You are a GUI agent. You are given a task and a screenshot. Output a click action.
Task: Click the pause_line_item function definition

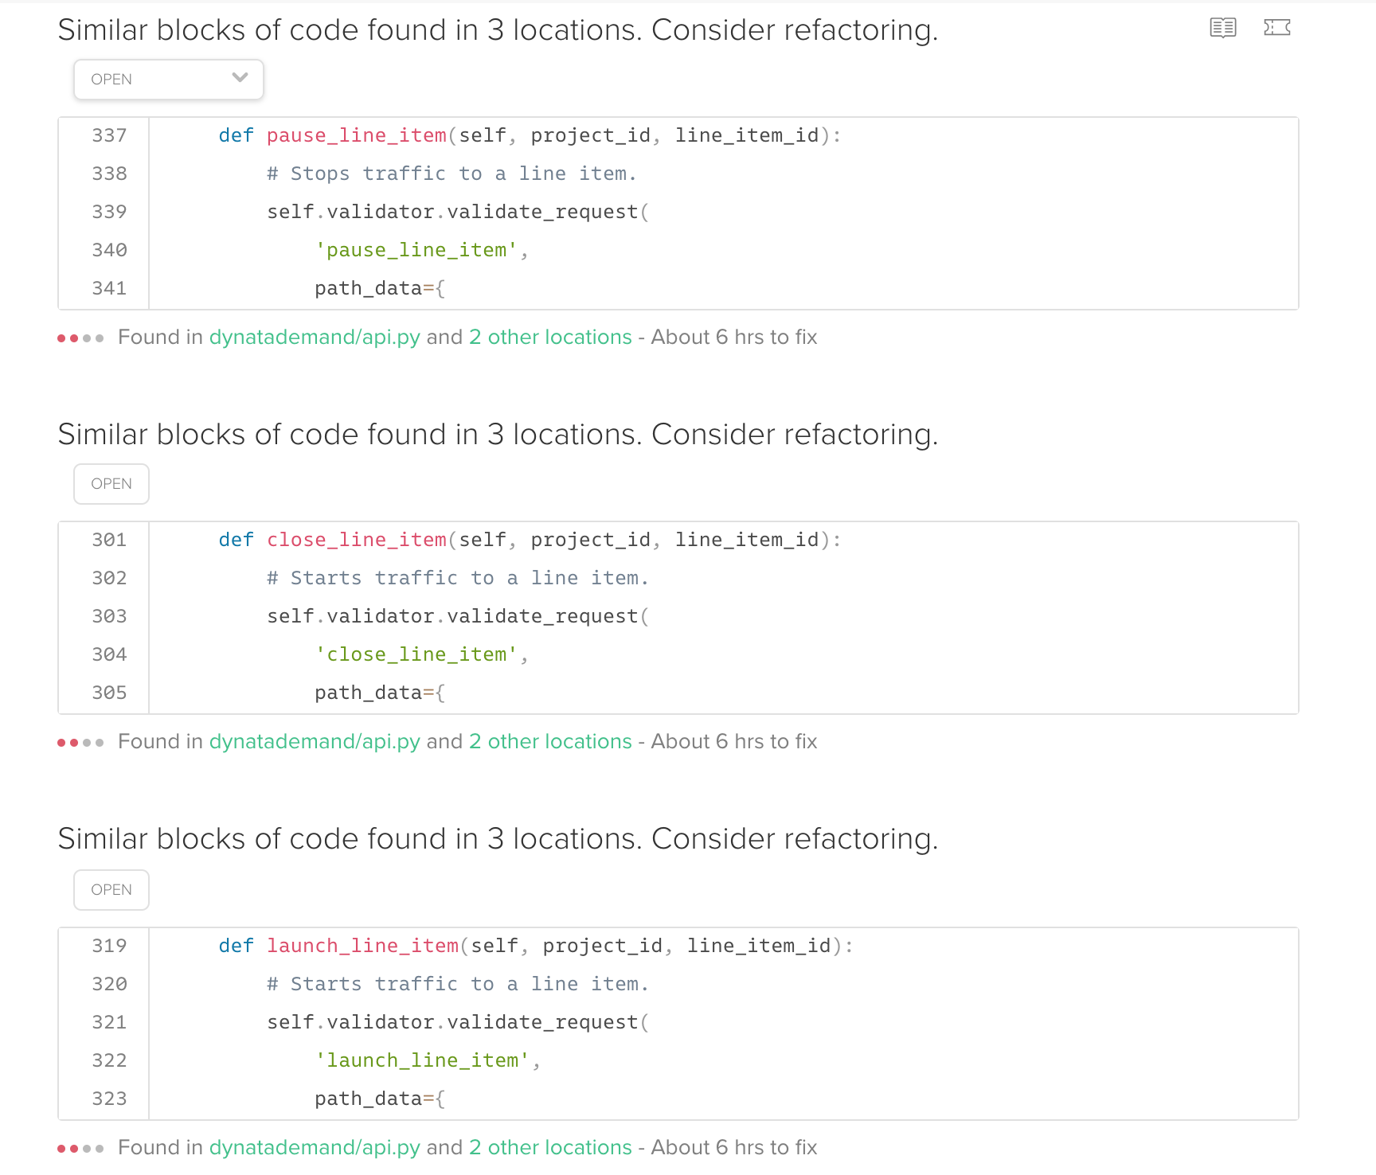(x=357, y=135)
